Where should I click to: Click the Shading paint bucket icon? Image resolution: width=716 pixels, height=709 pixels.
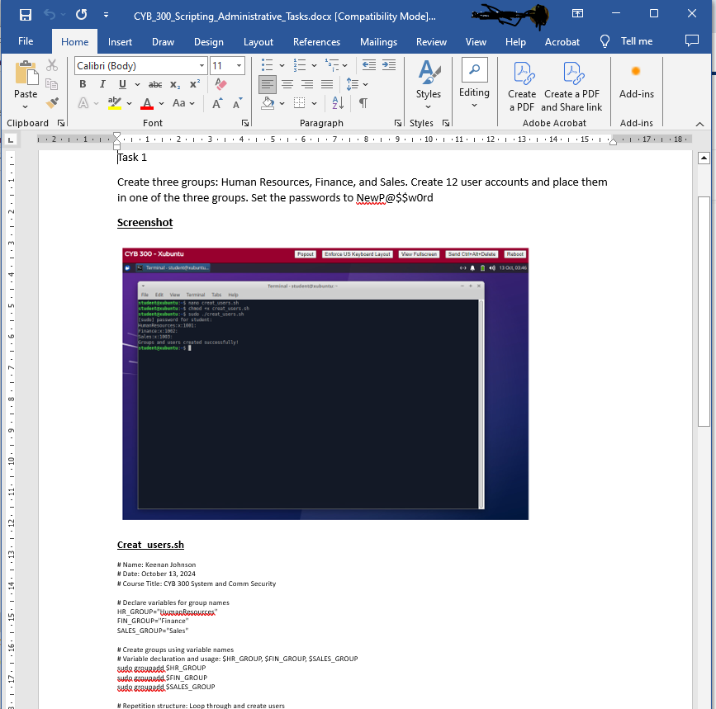point(268,103)
